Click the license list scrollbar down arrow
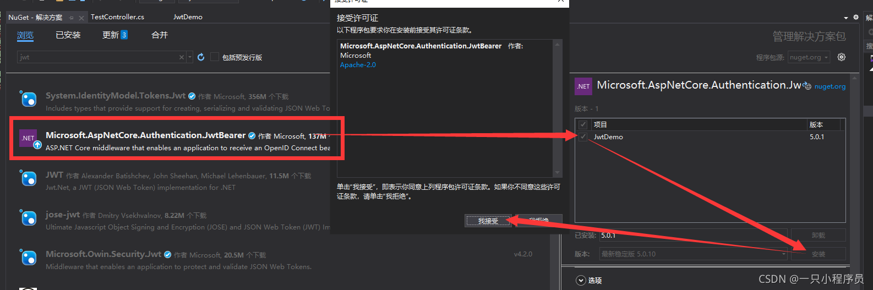This screenshot has width=873, height=290. pos(557,173)
